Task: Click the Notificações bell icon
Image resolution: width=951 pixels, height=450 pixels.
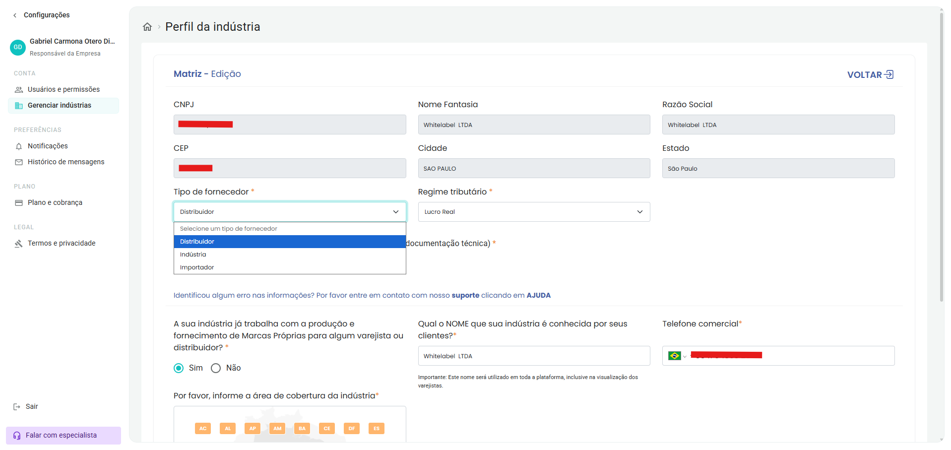Action: (x=19, y=146)
